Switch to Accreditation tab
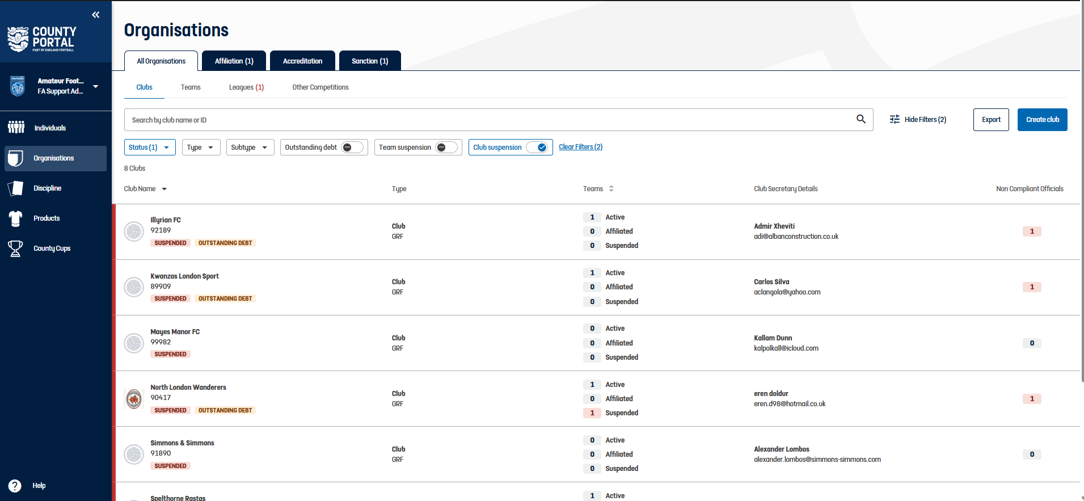This screenshot has height=501, width=1084. (303, 61)
